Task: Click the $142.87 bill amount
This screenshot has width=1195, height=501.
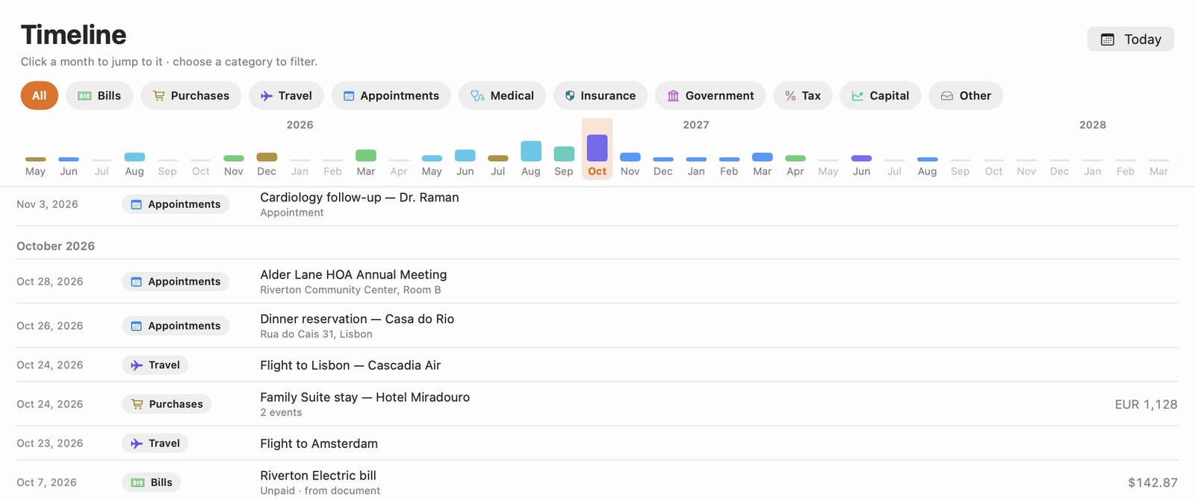Action: pos(1152,482)
